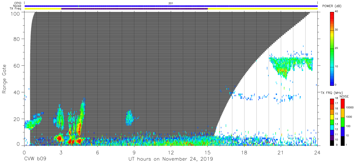Click the echo patch near 9 UT, gate 20

click(129, 118)
